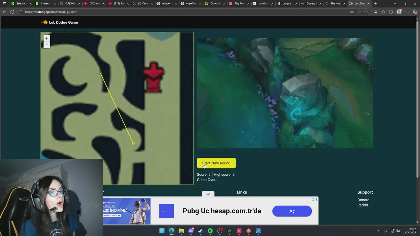
Task: Open Microsoft Edge from the taskbar
Action: (172, 231)
